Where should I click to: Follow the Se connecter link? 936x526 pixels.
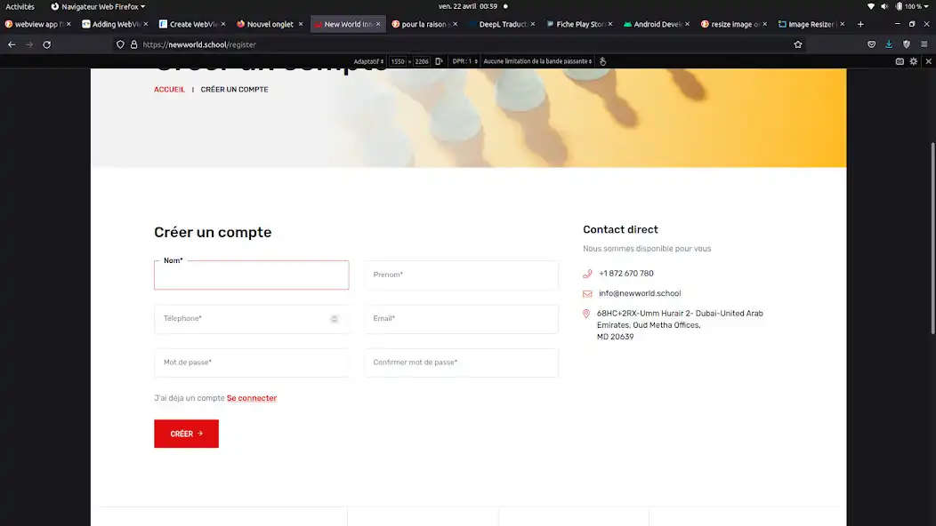[x=251, y=398]
